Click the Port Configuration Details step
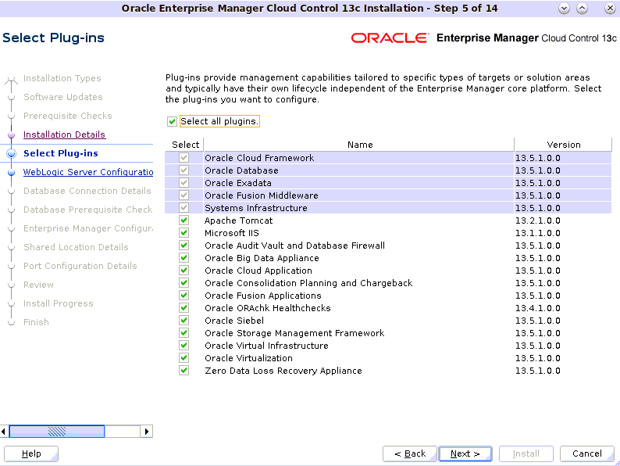This screenshot has height=466, width=620. point(80,266)
